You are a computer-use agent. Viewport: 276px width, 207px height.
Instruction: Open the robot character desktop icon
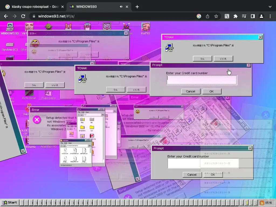[87, 26]
